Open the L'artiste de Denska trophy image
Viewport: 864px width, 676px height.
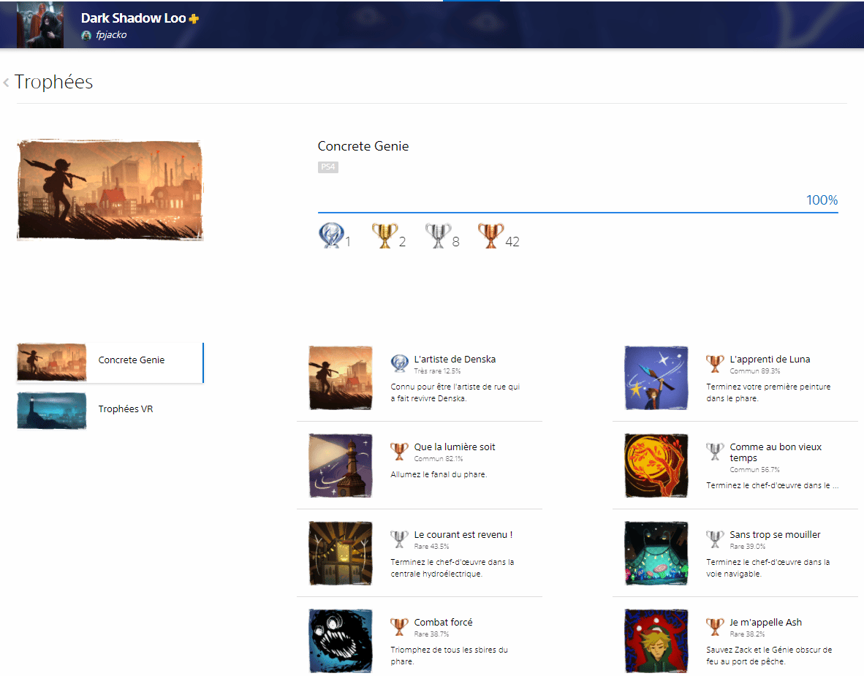(x=341, y=378)
